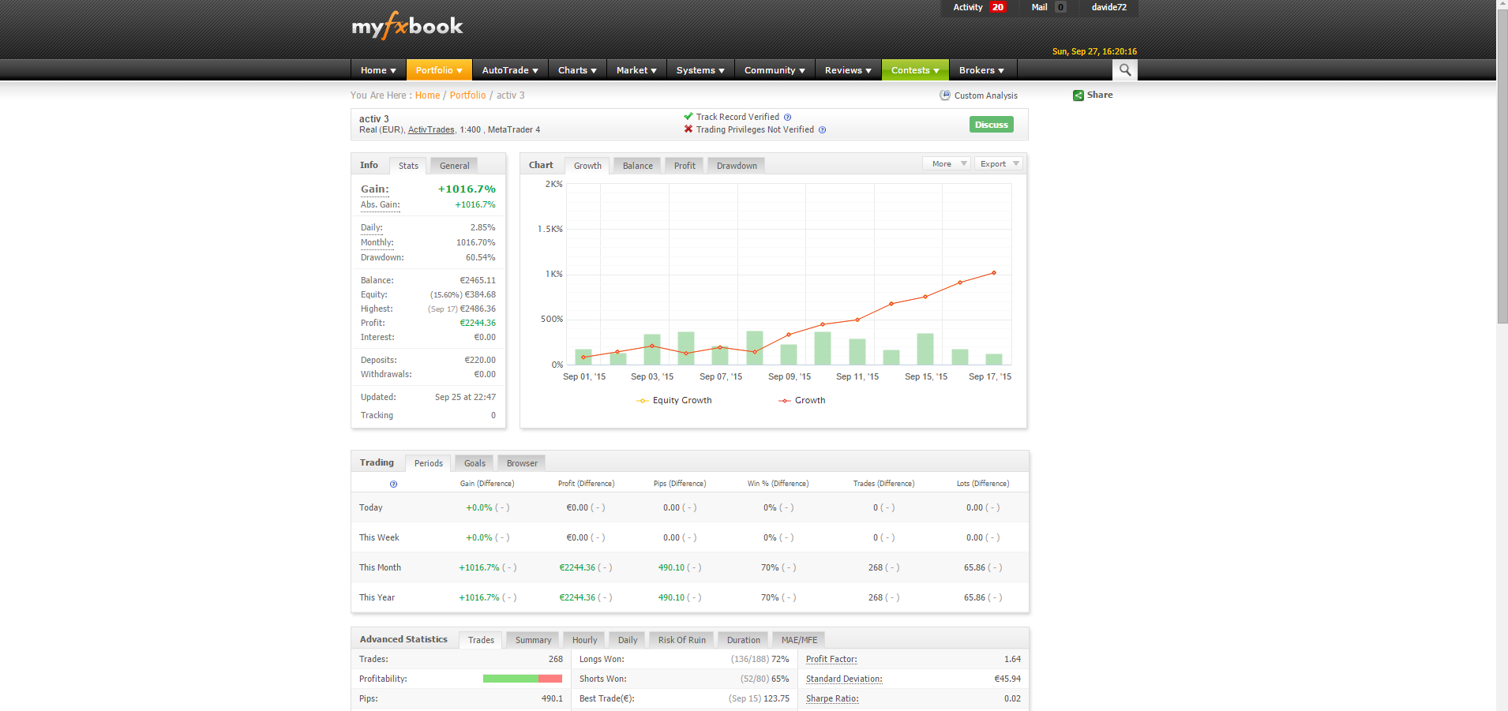Open the Market dropdown menu
1508x711 pixels.
pyautogui.click(x=636, y=70)
